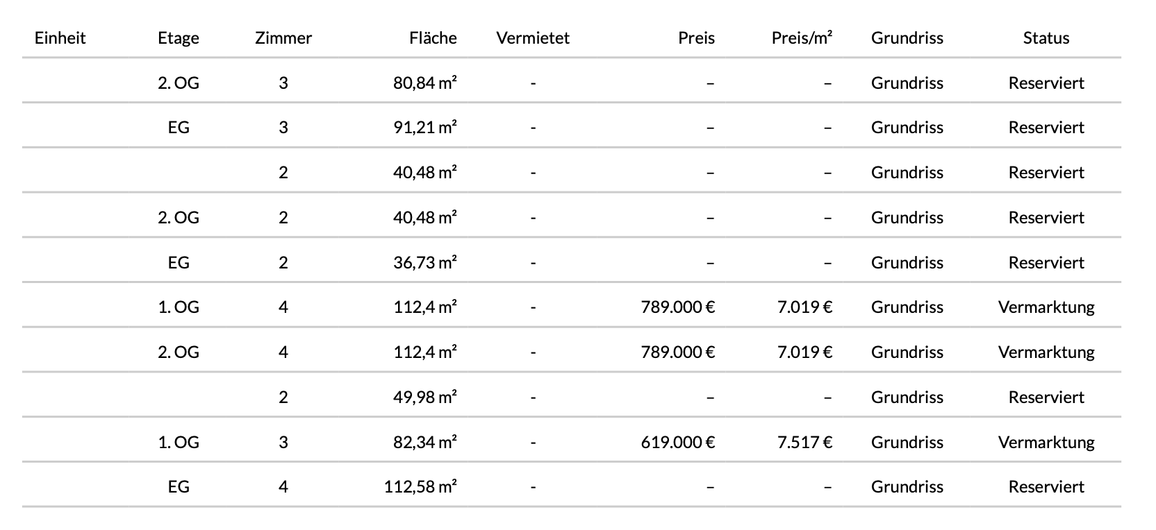Open Grundriss of 1. OG 112,4 m² unit
Image resolution: width=1156 pixels, height=530 pixels.
click(x=907, y=307)
